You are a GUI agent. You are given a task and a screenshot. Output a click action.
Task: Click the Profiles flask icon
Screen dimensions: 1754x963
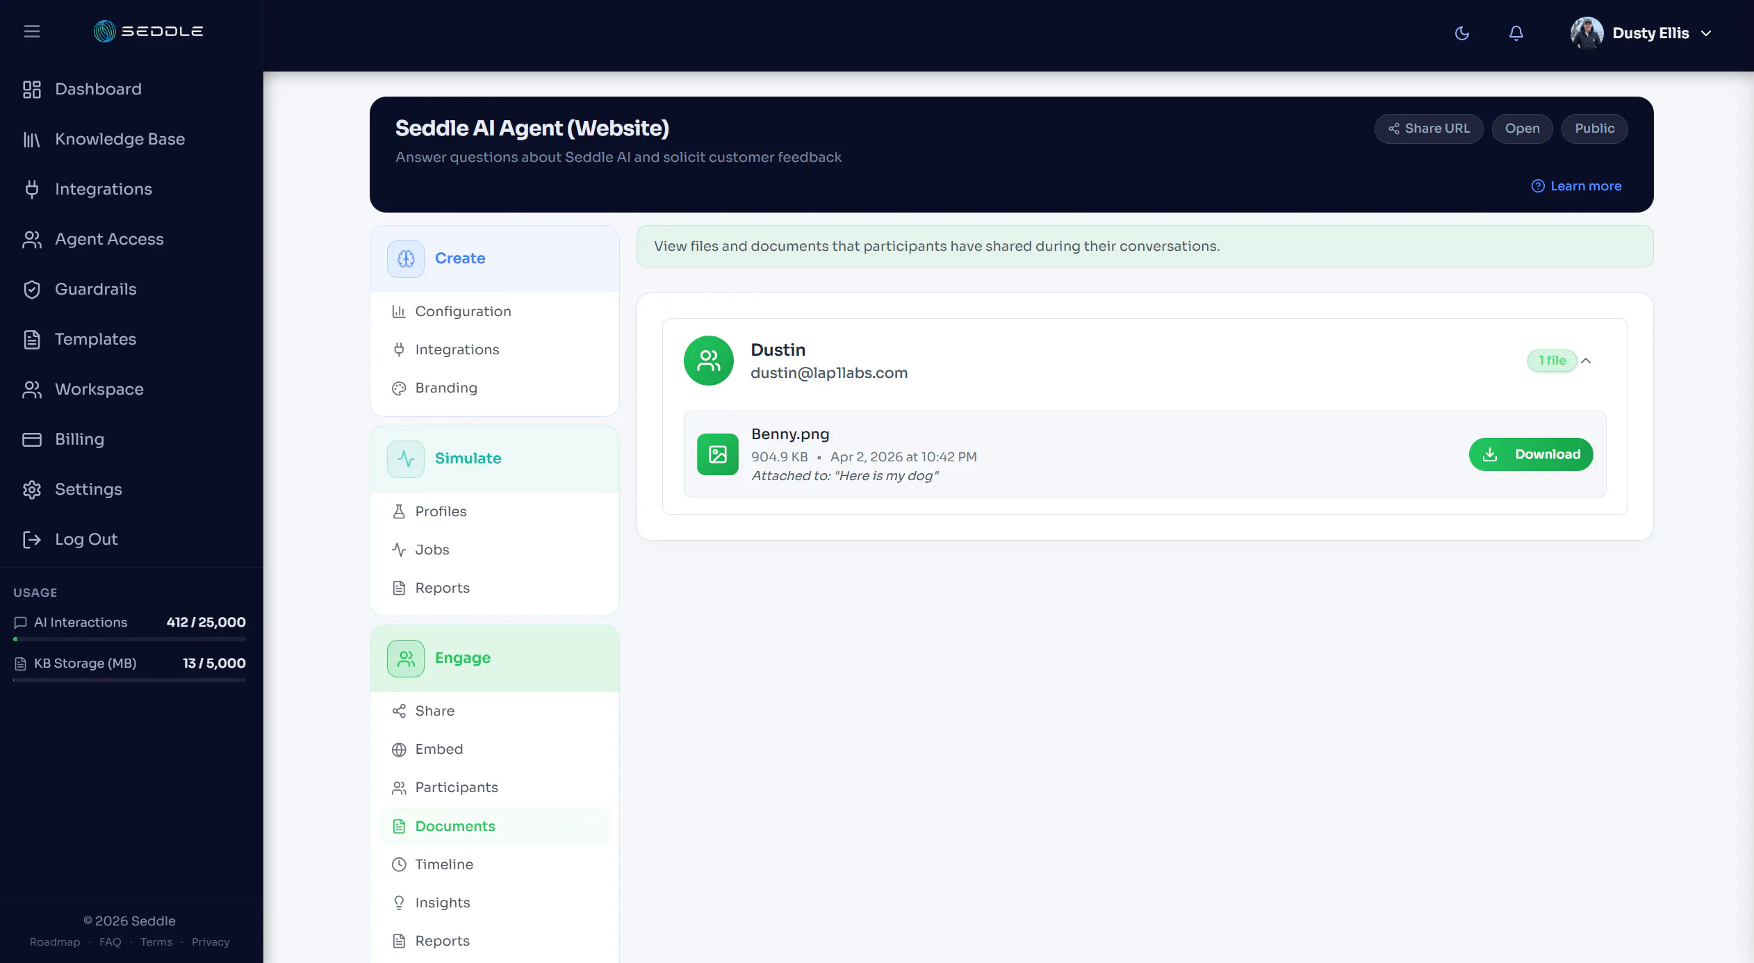pos(399,511)
